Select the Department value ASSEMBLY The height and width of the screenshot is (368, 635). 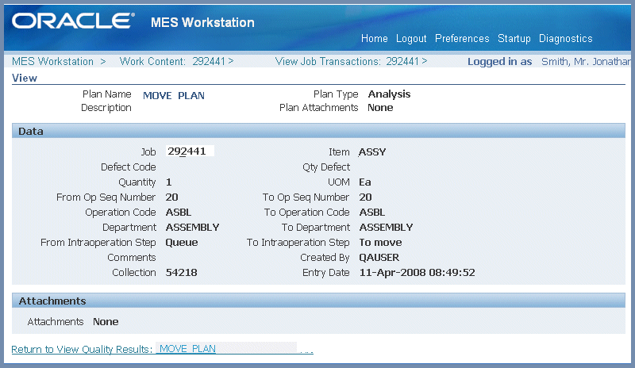[x=192, y=227]
